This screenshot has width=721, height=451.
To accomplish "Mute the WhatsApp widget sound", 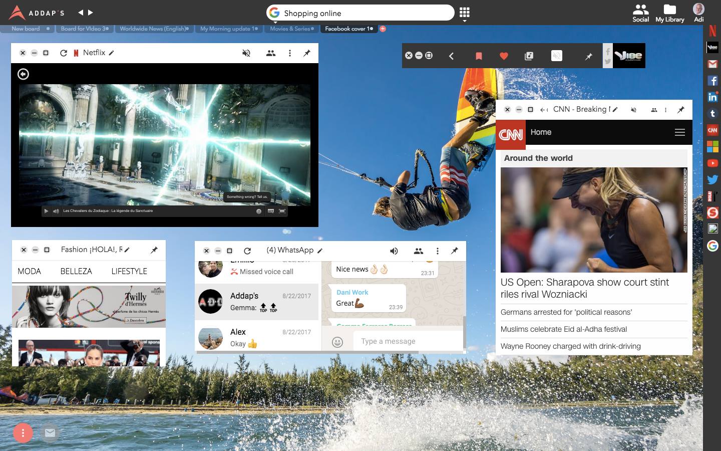I will tap(394, 251).
